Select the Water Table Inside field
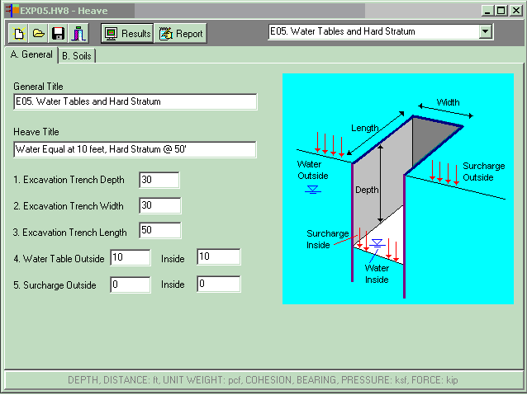 pyautogui.click(x=218, y=257)
